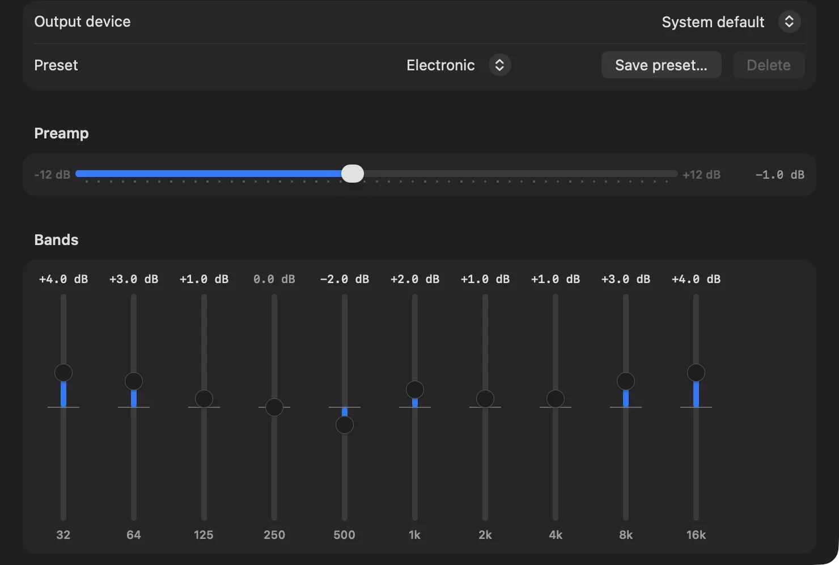Click the +4.0 dB value above 16k band
This screenshot has width=839, height=565.
(696, 279)
